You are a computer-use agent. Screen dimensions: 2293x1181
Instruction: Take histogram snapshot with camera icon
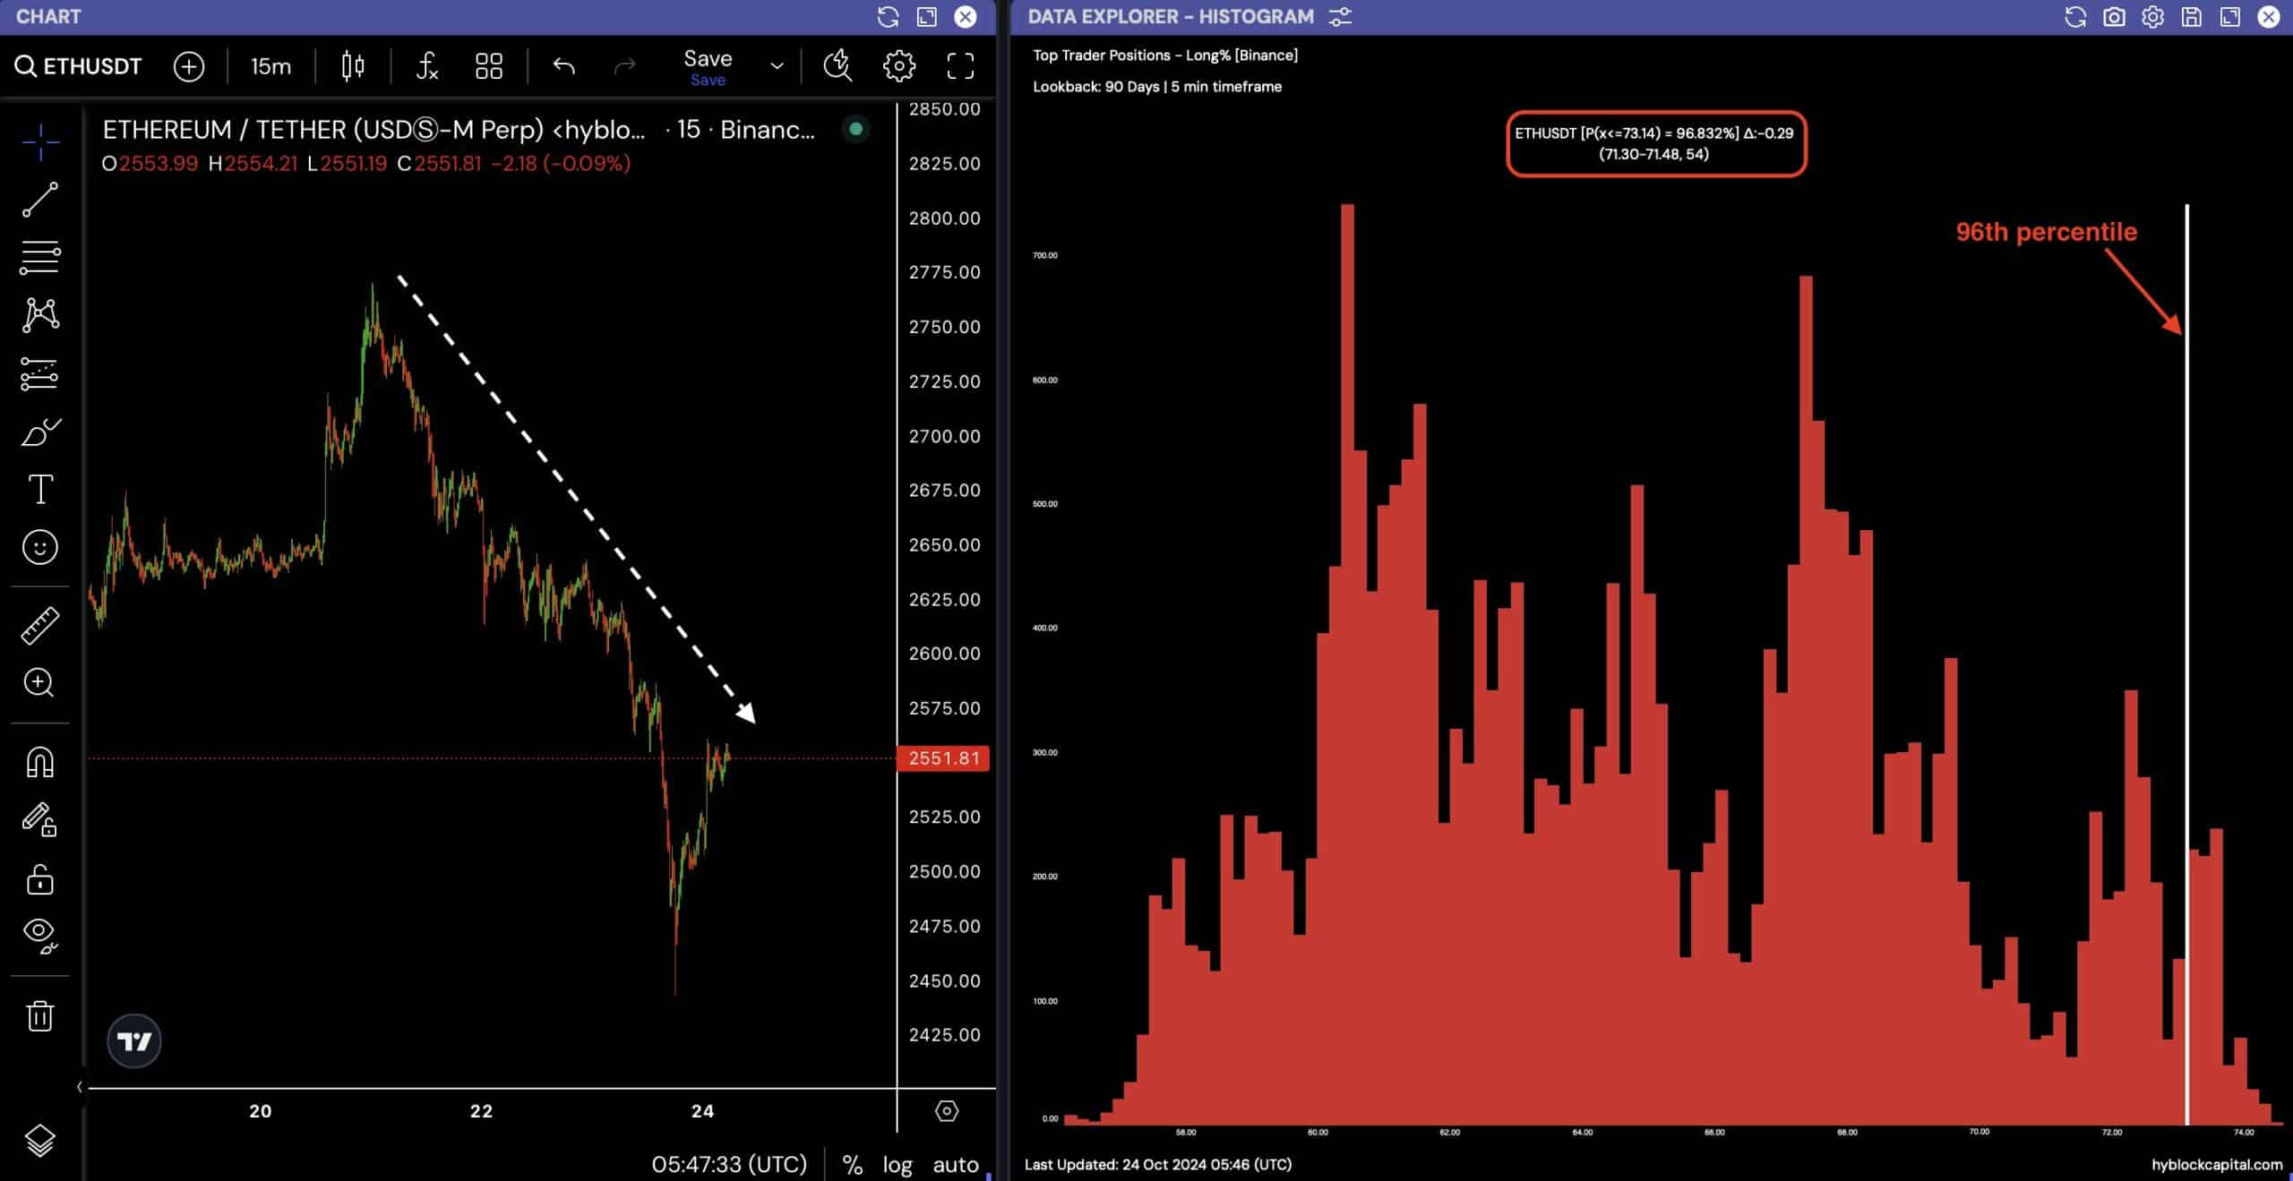click(x=2114, y=16)
